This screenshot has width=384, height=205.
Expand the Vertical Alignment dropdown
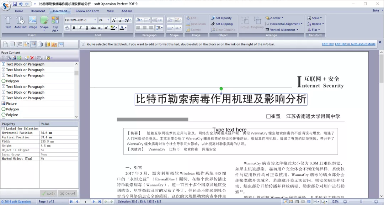coord(282,30)
